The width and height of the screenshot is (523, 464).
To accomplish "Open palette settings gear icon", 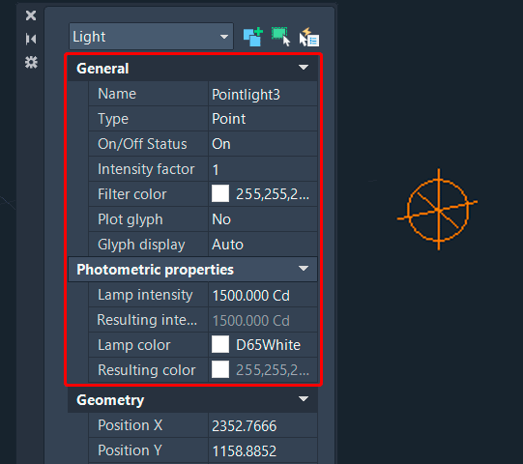I will [31, 63].
